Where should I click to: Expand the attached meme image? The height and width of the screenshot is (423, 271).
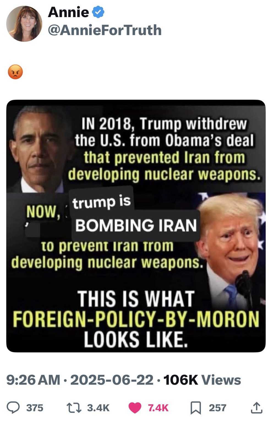tap(136, 226)
